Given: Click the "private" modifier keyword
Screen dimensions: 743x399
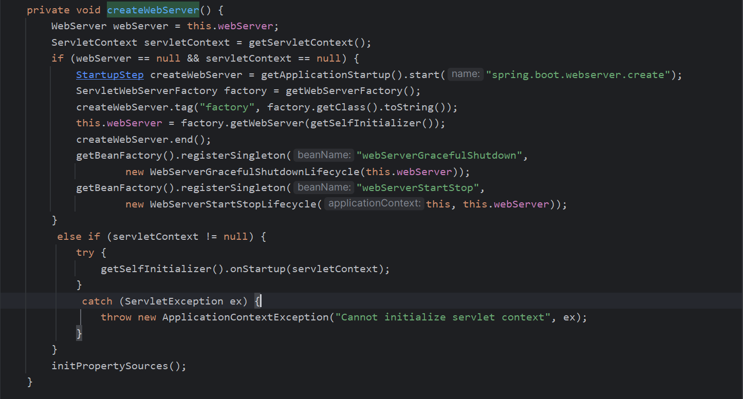Looking at the screenshot, I should pyautogui.click(x=48, y=10).
